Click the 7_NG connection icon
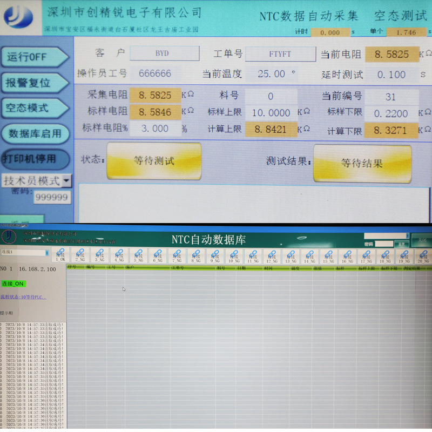Viewport: 432px width, 432px height. tap(177, 255)
